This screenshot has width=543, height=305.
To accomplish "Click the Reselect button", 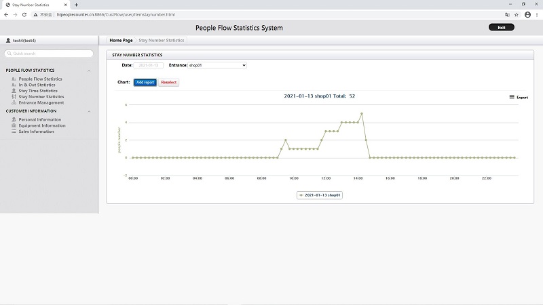I will pyautogui.click(x=168, y=82).
